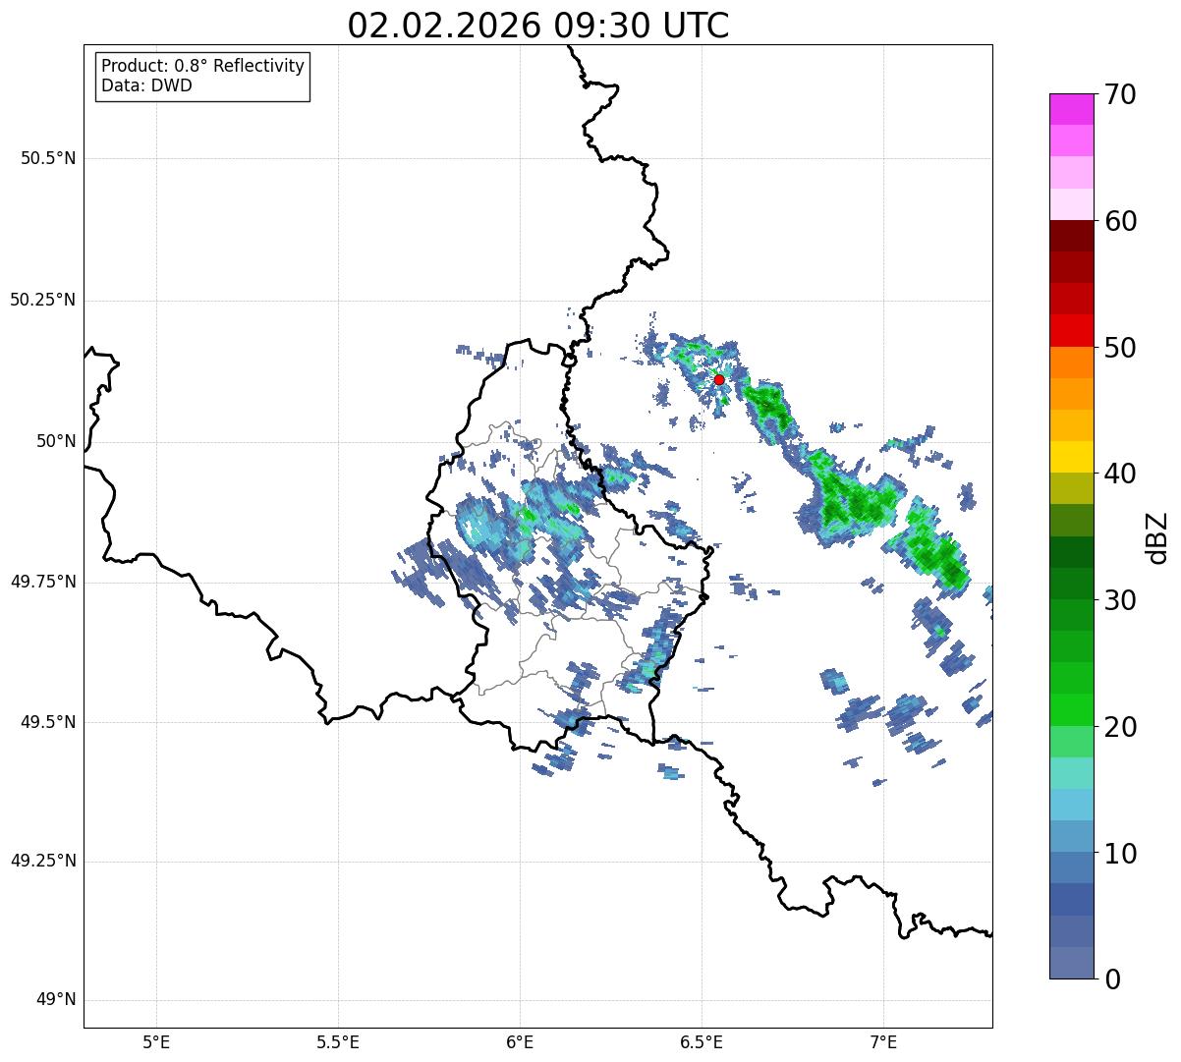Click the colorbar tick label 70
The height and width of the screenshot is (1062, 1181).
[1120, 94]
